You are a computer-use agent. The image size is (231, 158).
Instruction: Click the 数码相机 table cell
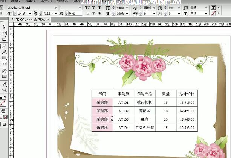click(144, 102)
